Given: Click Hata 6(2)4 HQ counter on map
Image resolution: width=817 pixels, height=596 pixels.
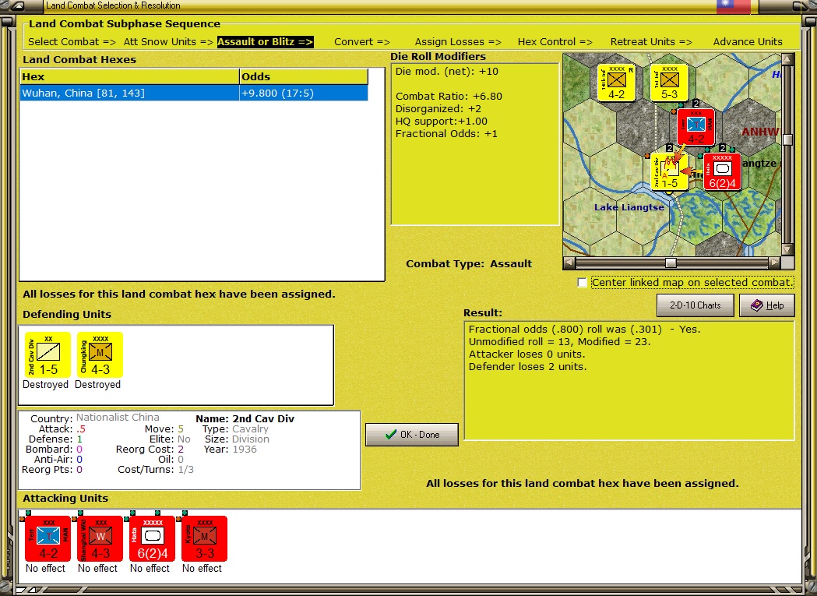Looking at the screenshot, I should point(722,172).
